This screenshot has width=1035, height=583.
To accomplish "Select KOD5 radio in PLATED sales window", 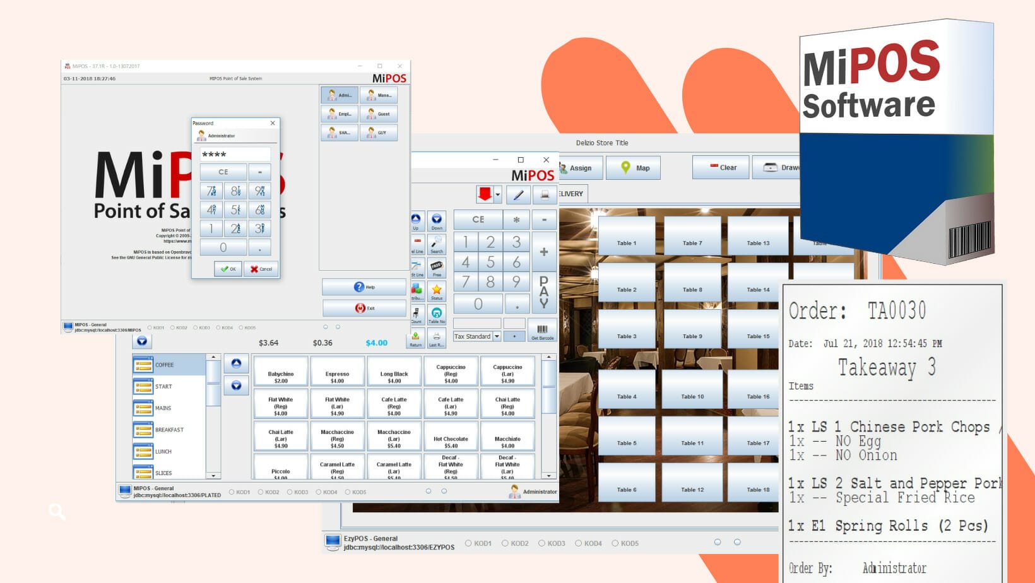I will [348, 492].
